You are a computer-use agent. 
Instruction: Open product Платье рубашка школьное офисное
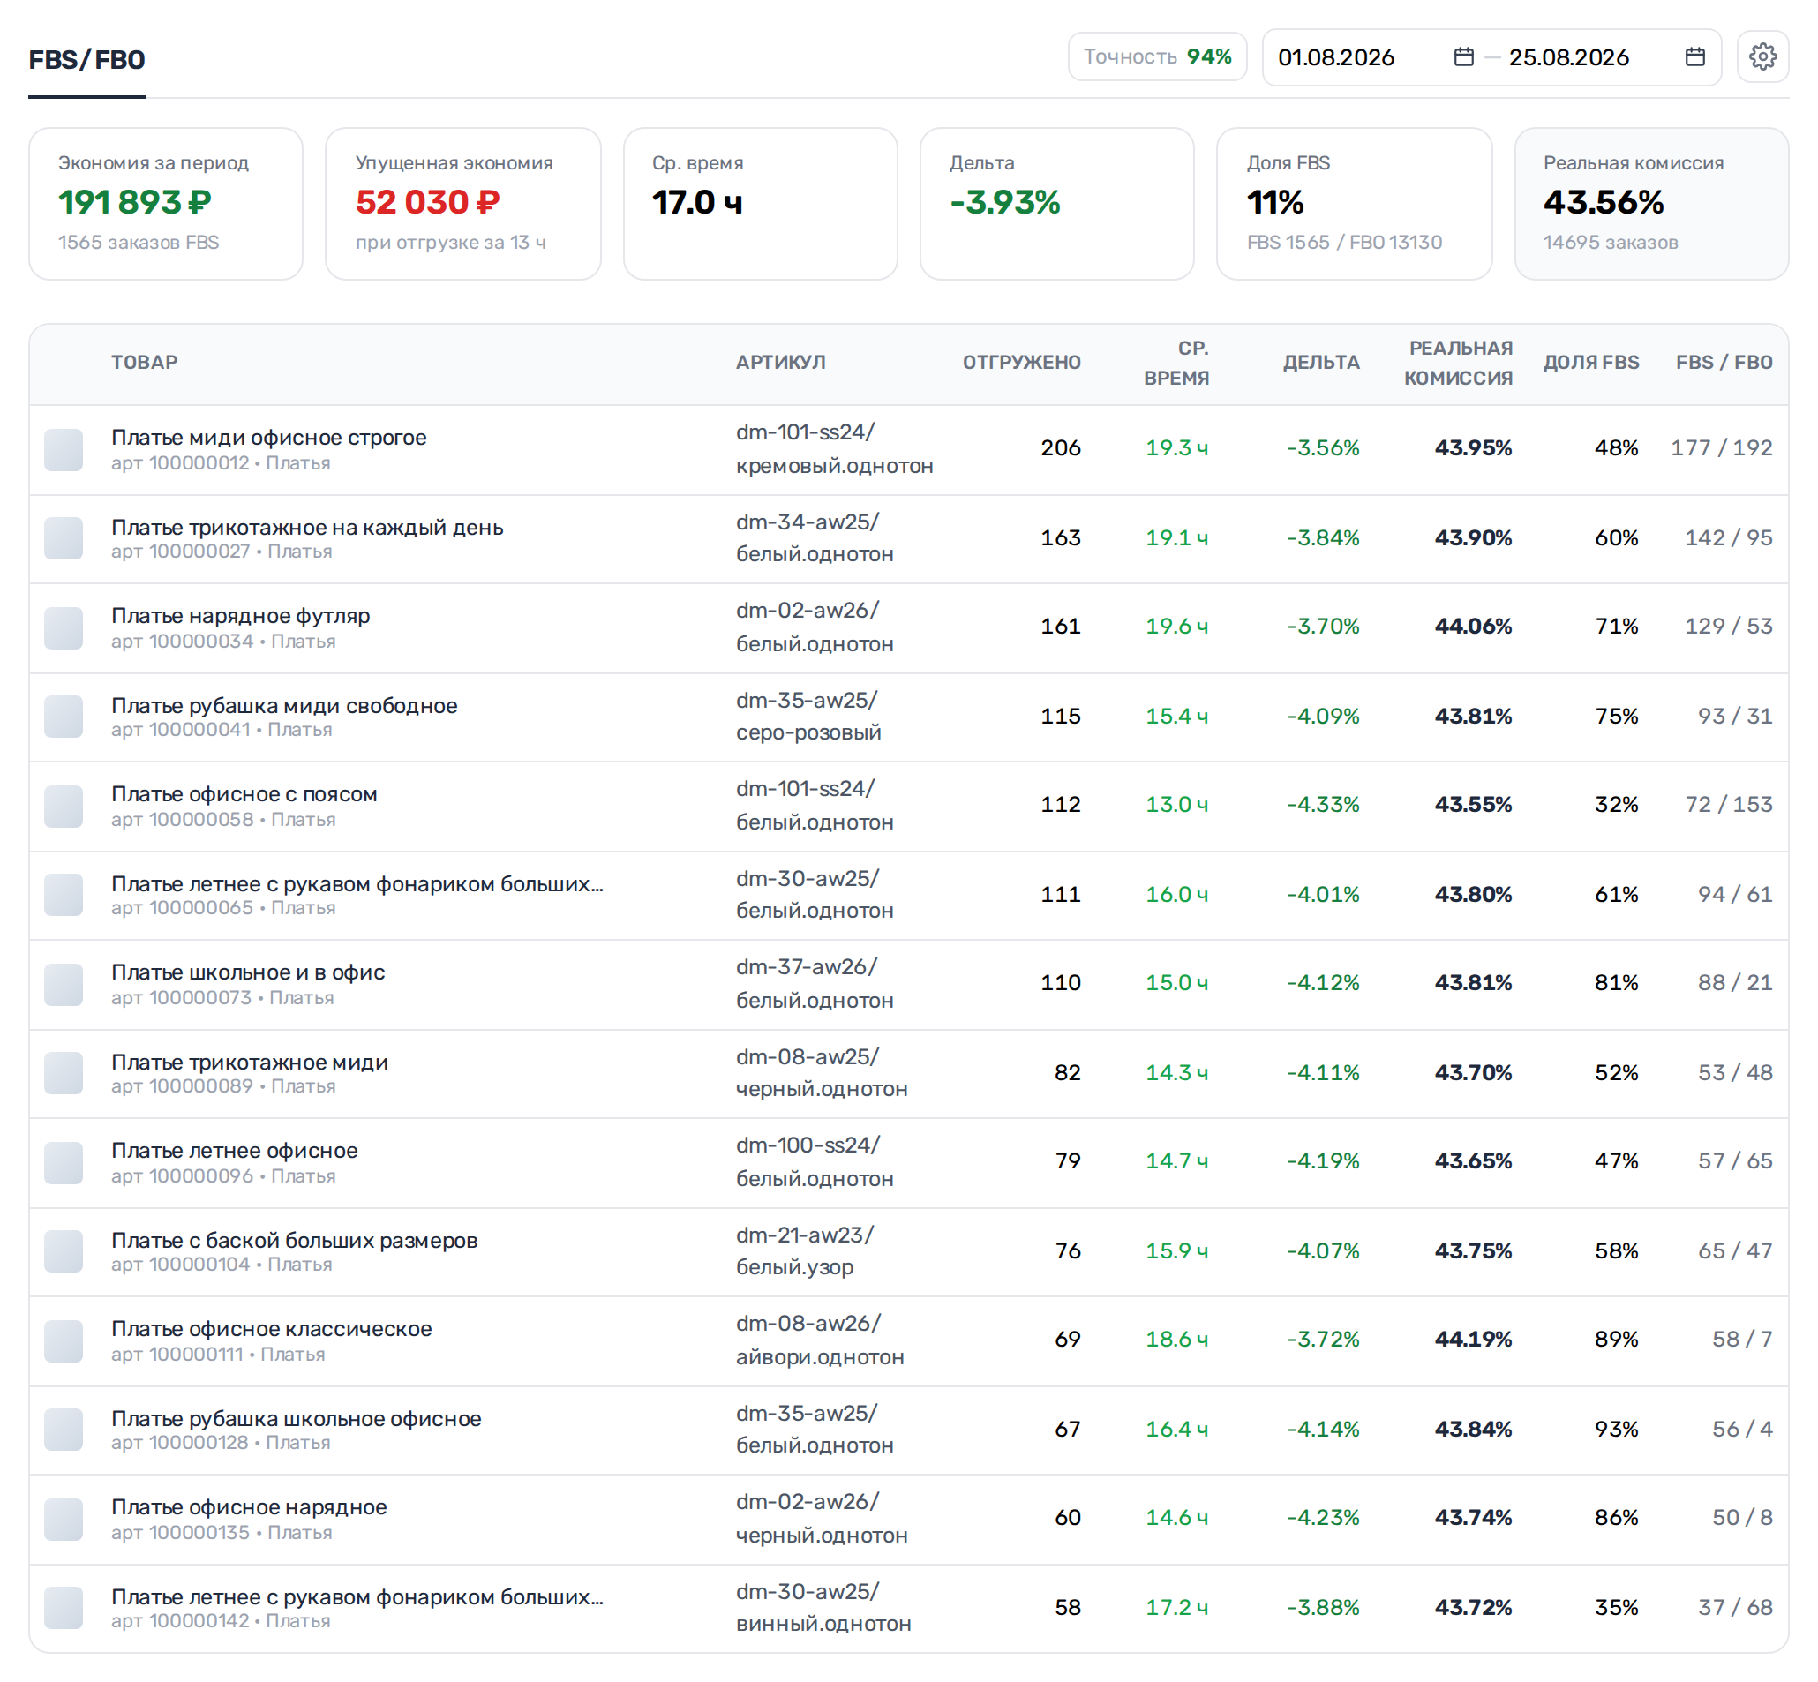(x=296, y=1419)
